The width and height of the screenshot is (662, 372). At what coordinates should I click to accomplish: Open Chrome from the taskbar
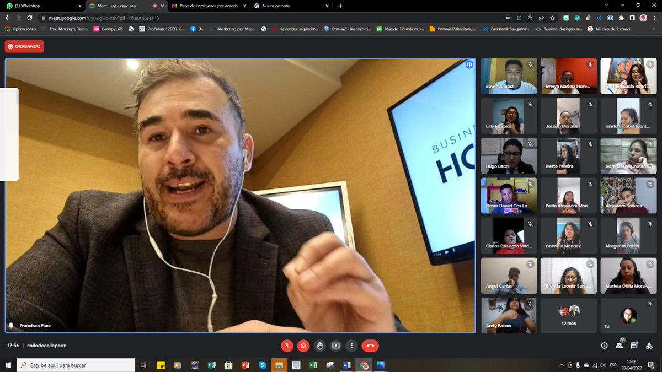(364, 365)
